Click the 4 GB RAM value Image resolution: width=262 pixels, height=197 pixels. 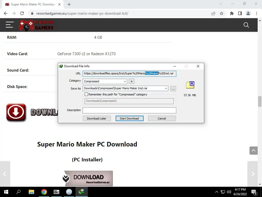click(98, 37)
